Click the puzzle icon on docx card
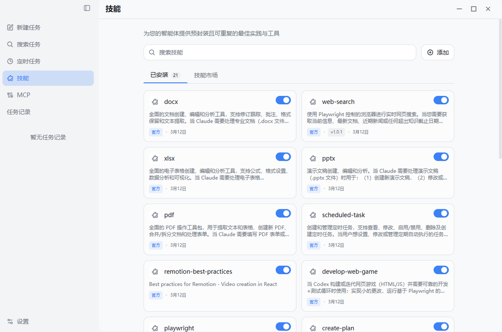This screenshot has height=332, width=502. (x=155, y=102)
